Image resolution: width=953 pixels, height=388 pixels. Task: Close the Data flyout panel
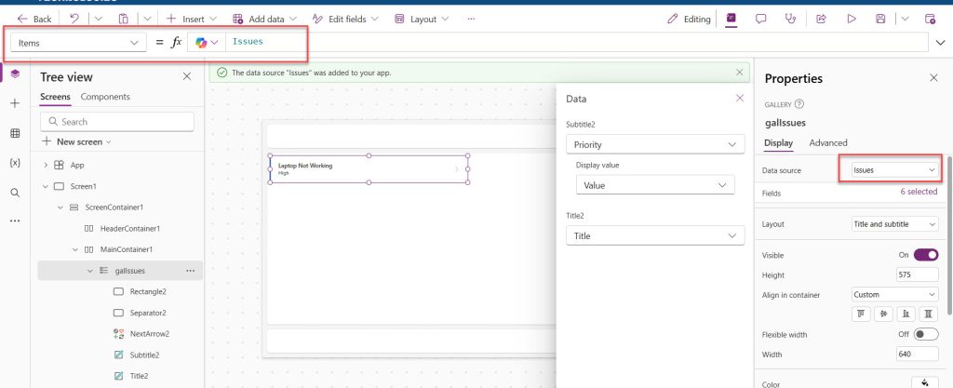pos(740,99)
